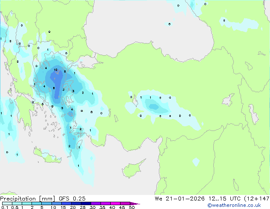Click the 0.1–0.5 mm legend color swatch
The height and width of the screenshot is (209, 270).
click(x=7, y=203)
